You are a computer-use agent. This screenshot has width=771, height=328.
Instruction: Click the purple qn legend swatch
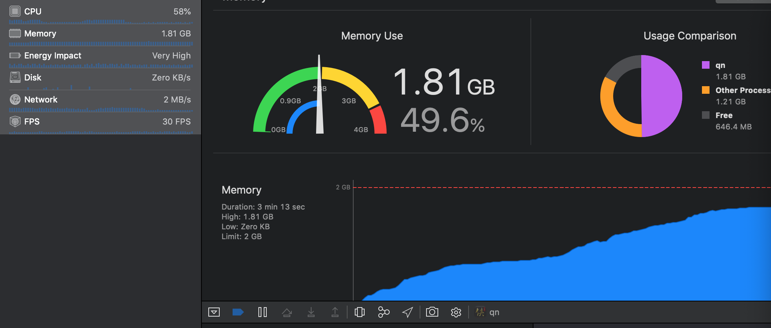click(x=706, y=65)
